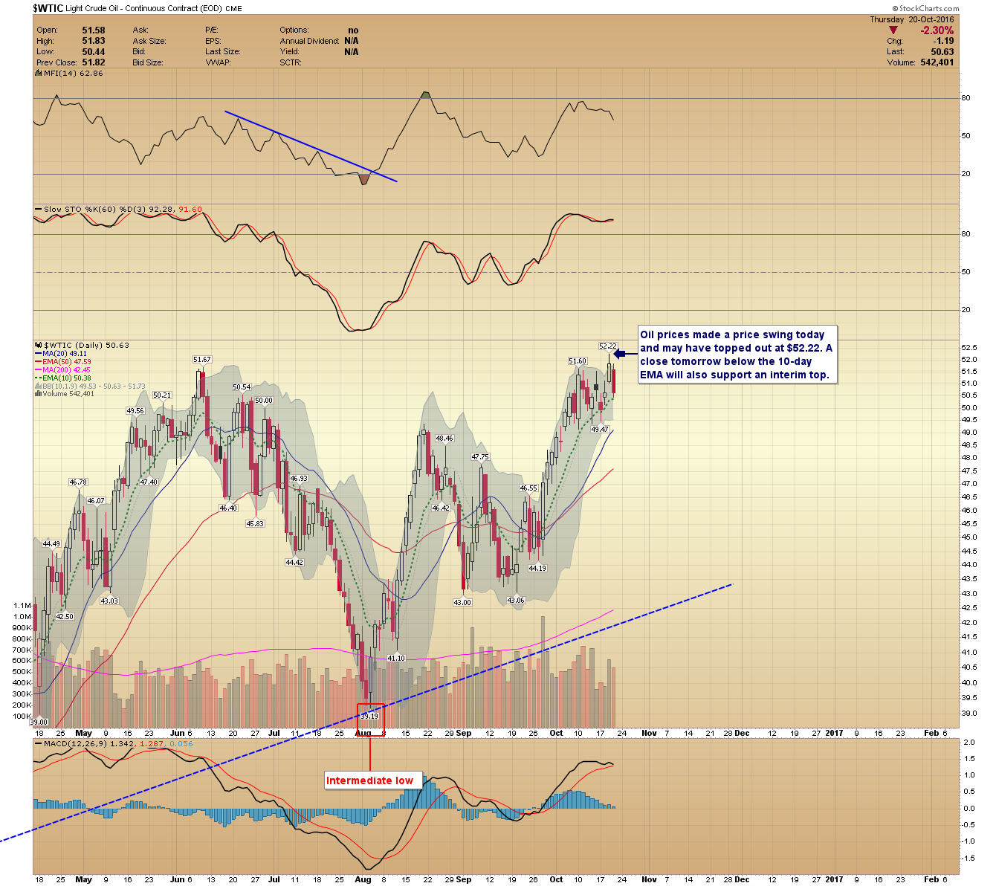Image resolution: width=996 pixels, height=886 pixels.
Task: Click the 51.60 October price label
Action: coord(578,361)
